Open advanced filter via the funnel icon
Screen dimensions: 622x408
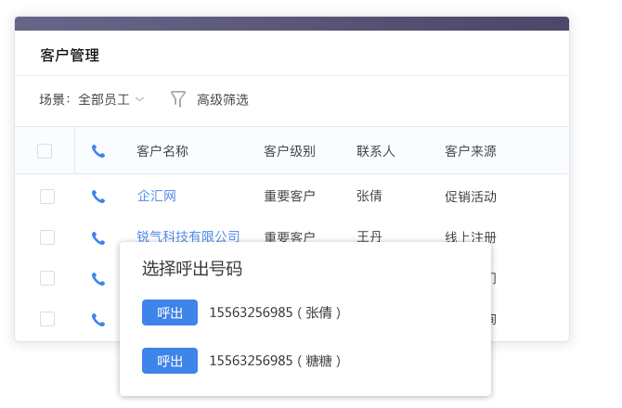point(178,99)
